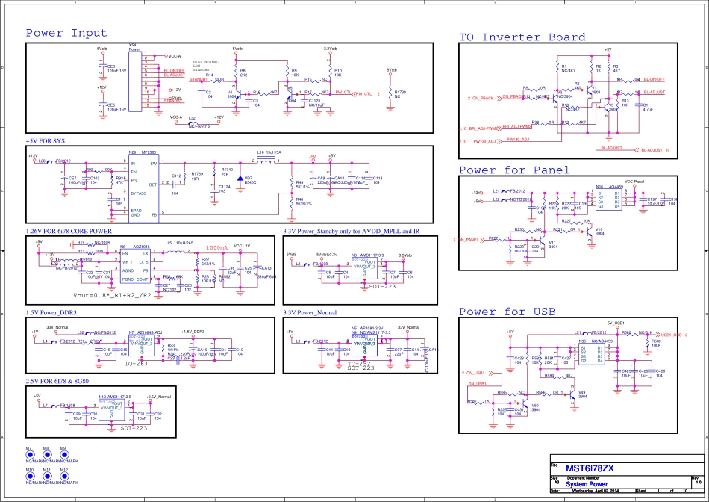Click the PW_CTL net label
709x502 pixels.
(343, 93)
